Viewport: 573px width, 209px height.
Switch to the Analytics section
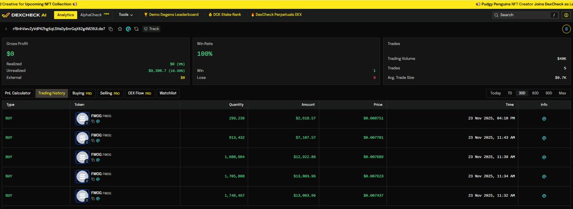[65, 15]
